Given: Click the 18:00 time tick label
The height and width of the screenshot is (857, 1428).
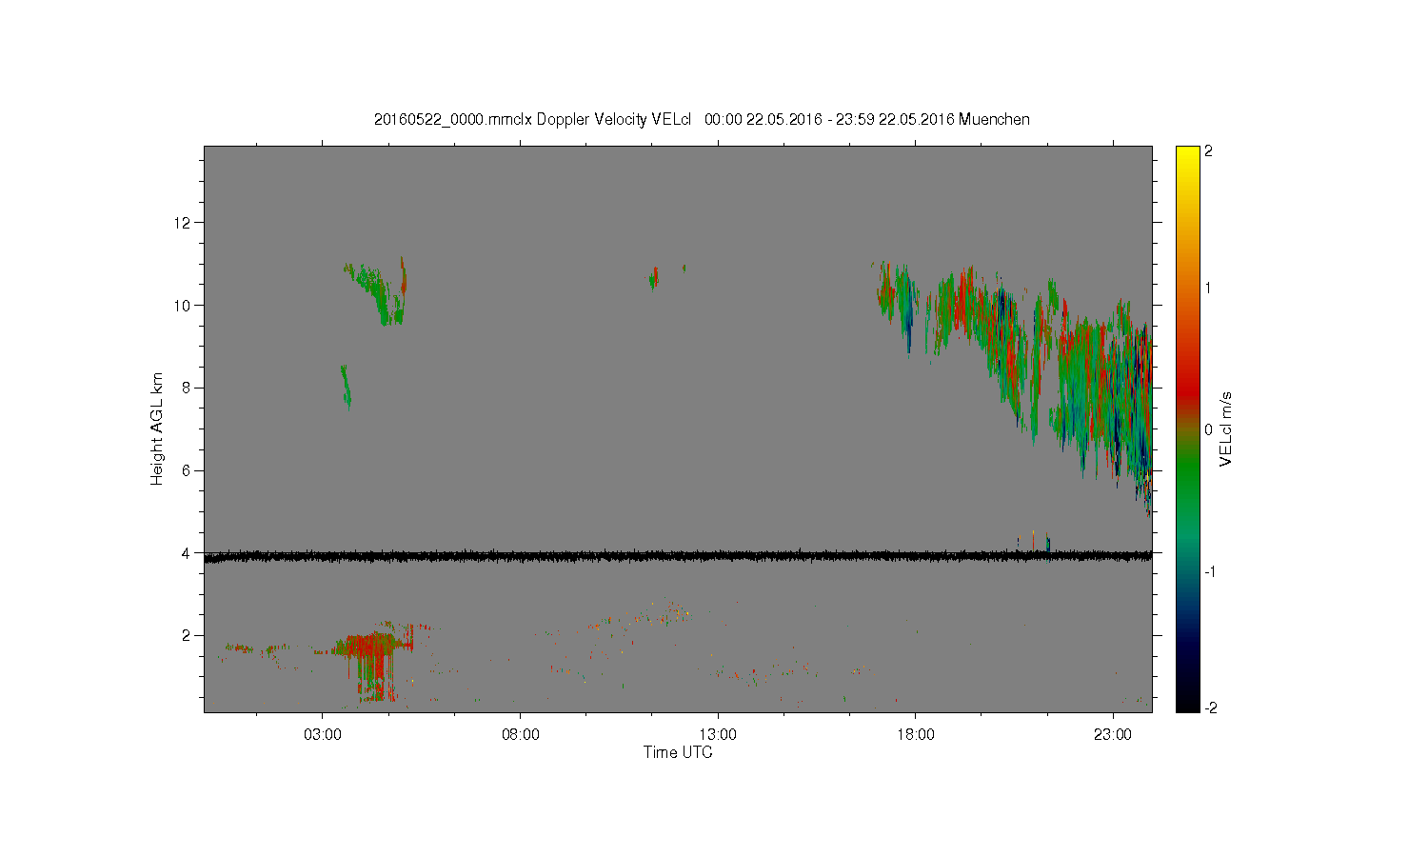Looking at the screenshot, I should [x=916, y=735].
